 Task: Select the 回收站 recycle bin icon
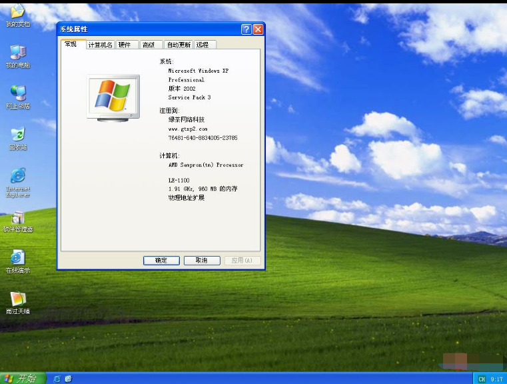17,135
